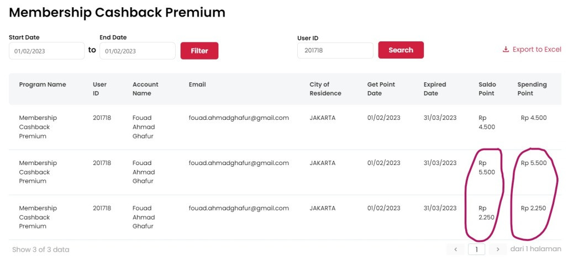Select page number 1 box

point(476,250)
